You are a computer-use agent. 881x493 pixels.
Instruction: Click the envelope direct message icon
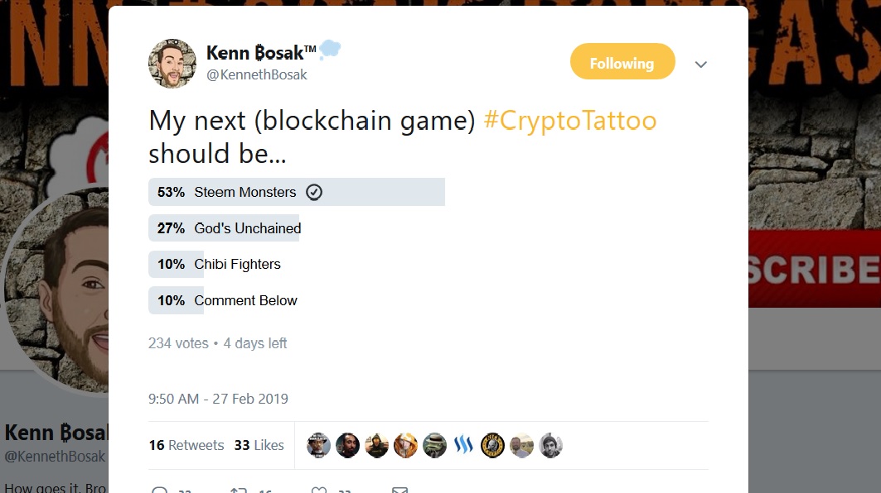(x=399, y=490)
